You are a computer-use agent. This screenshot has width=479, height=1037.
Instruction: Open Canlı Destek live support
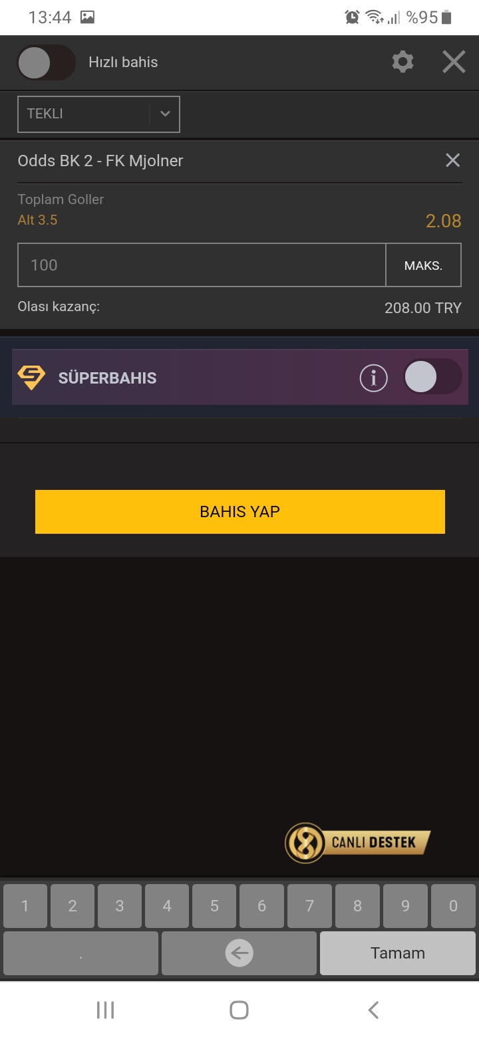358,843
